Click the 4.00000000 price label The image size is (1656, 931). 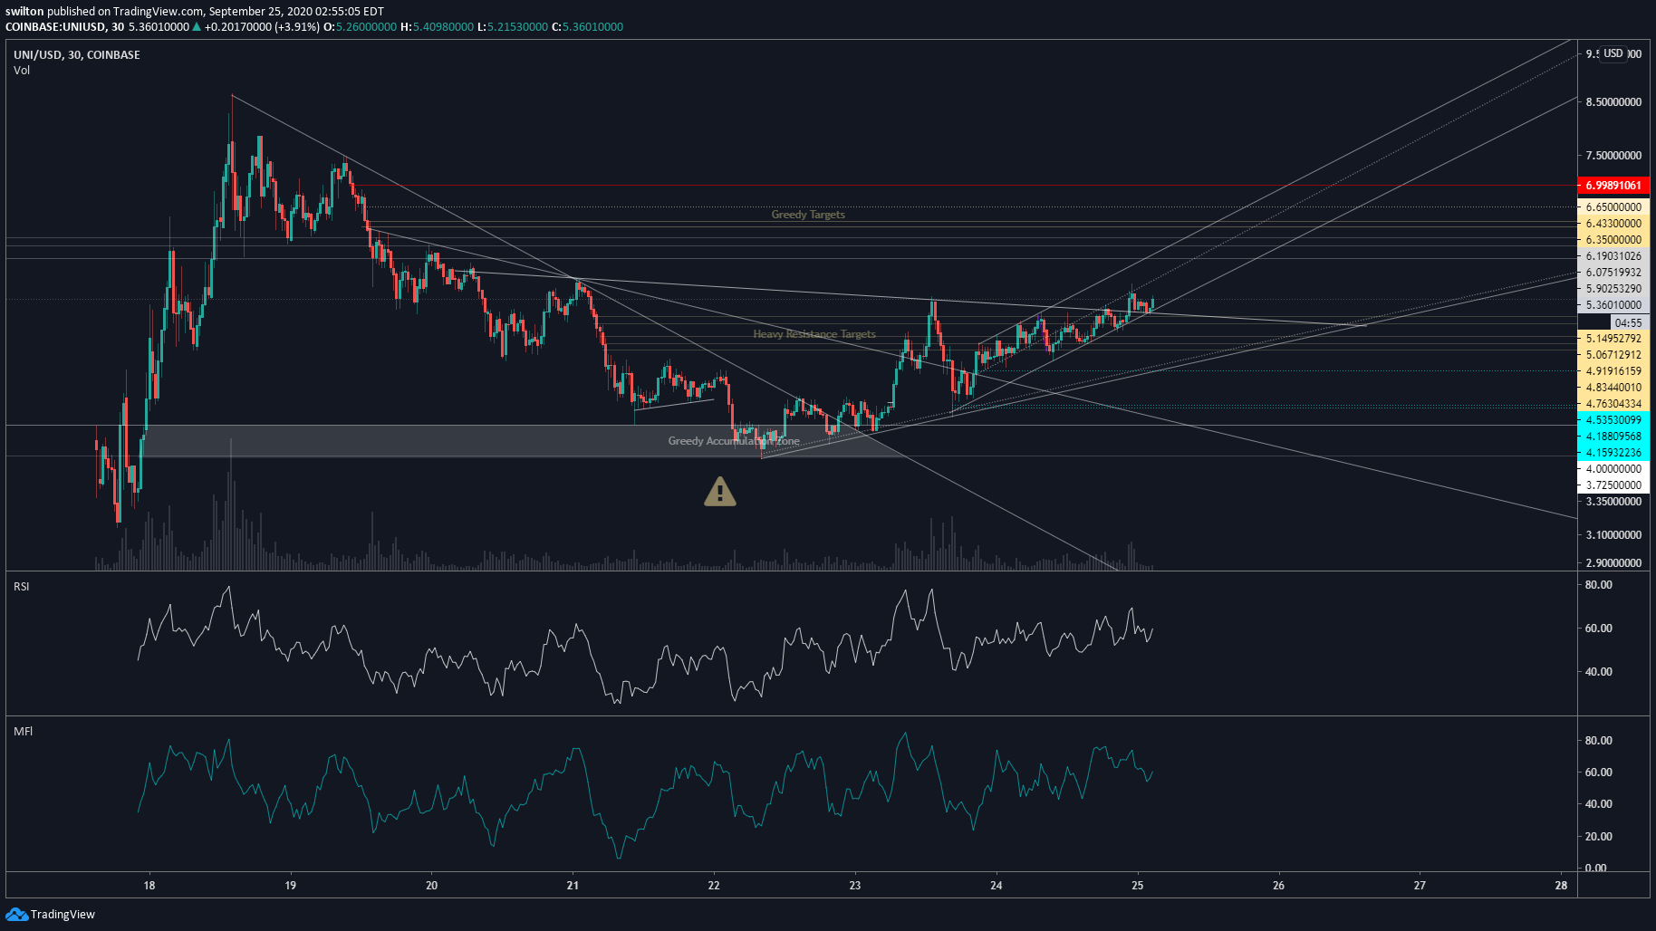tap(1613, 469)
